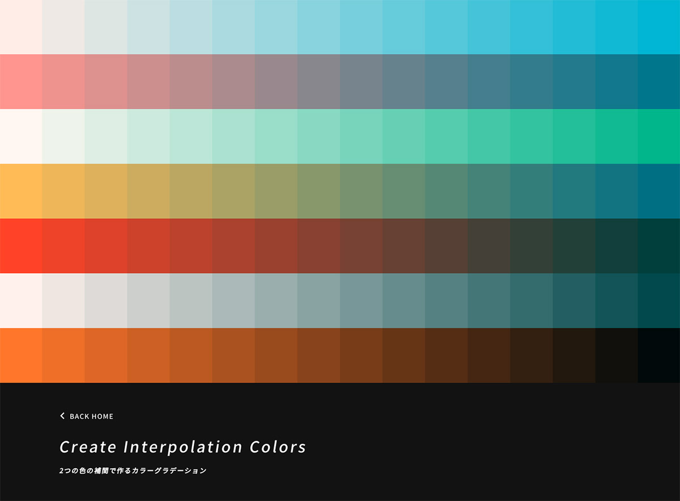Go back via the BACK HOME link
Image resolution: width=680 pixels, height=501 pixels.
pos(91,417)
